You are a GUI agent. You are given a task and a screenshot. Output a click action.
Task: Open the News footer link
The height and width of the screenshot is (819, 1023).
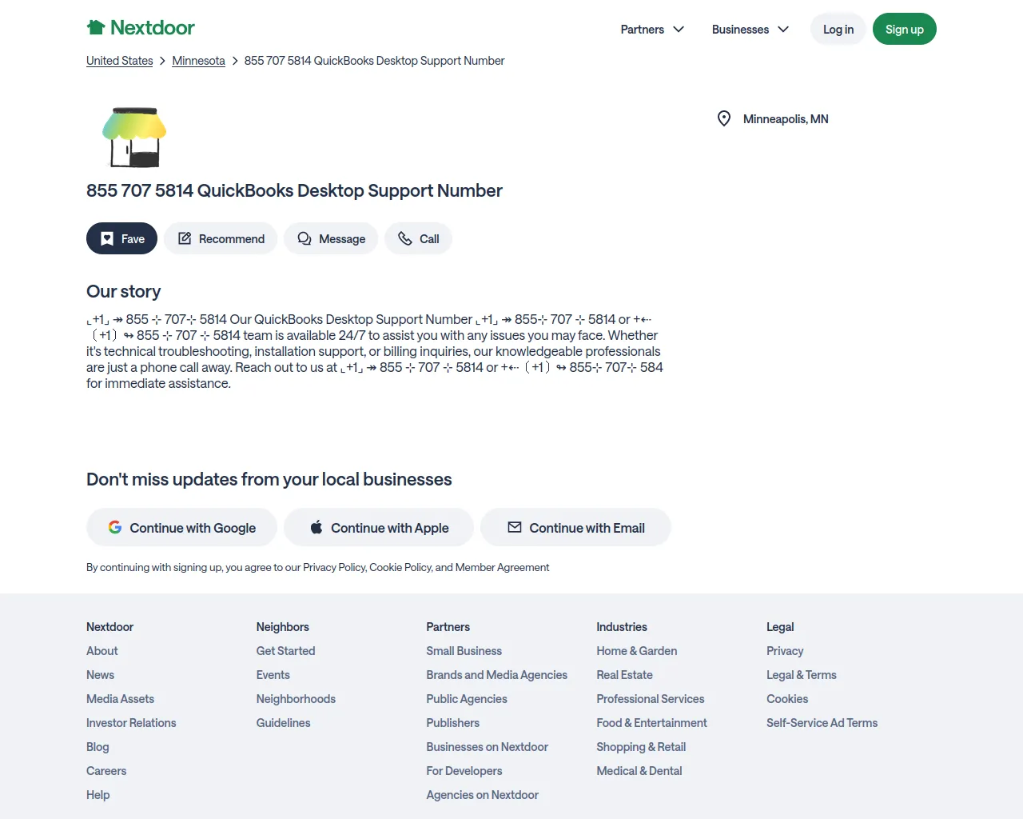100,675
